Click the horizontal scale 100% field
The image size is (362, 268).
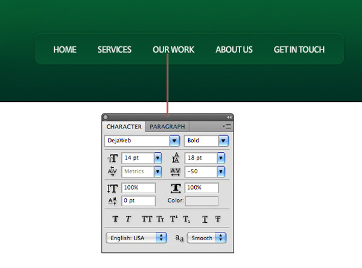(x=202, y=188)
